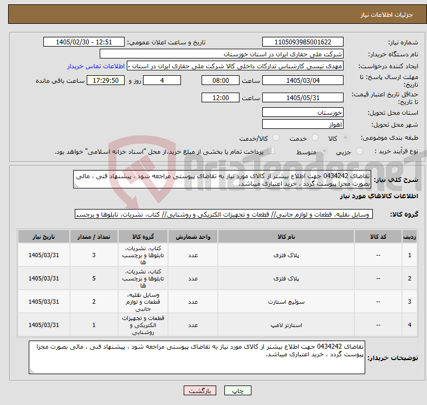The image size is (427, 405).
Task: Click the تاریخ نیاز column header
Action: click(x=44, y=237)
